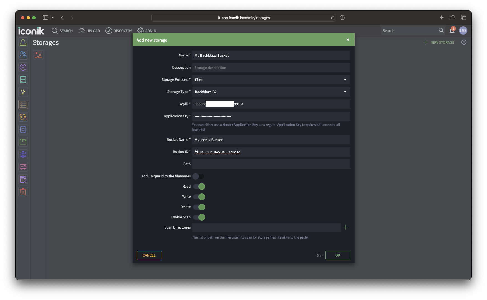Screen dimensions: 487x300
Task: Open the SEARCH menu item
Action: pos(62,31)
